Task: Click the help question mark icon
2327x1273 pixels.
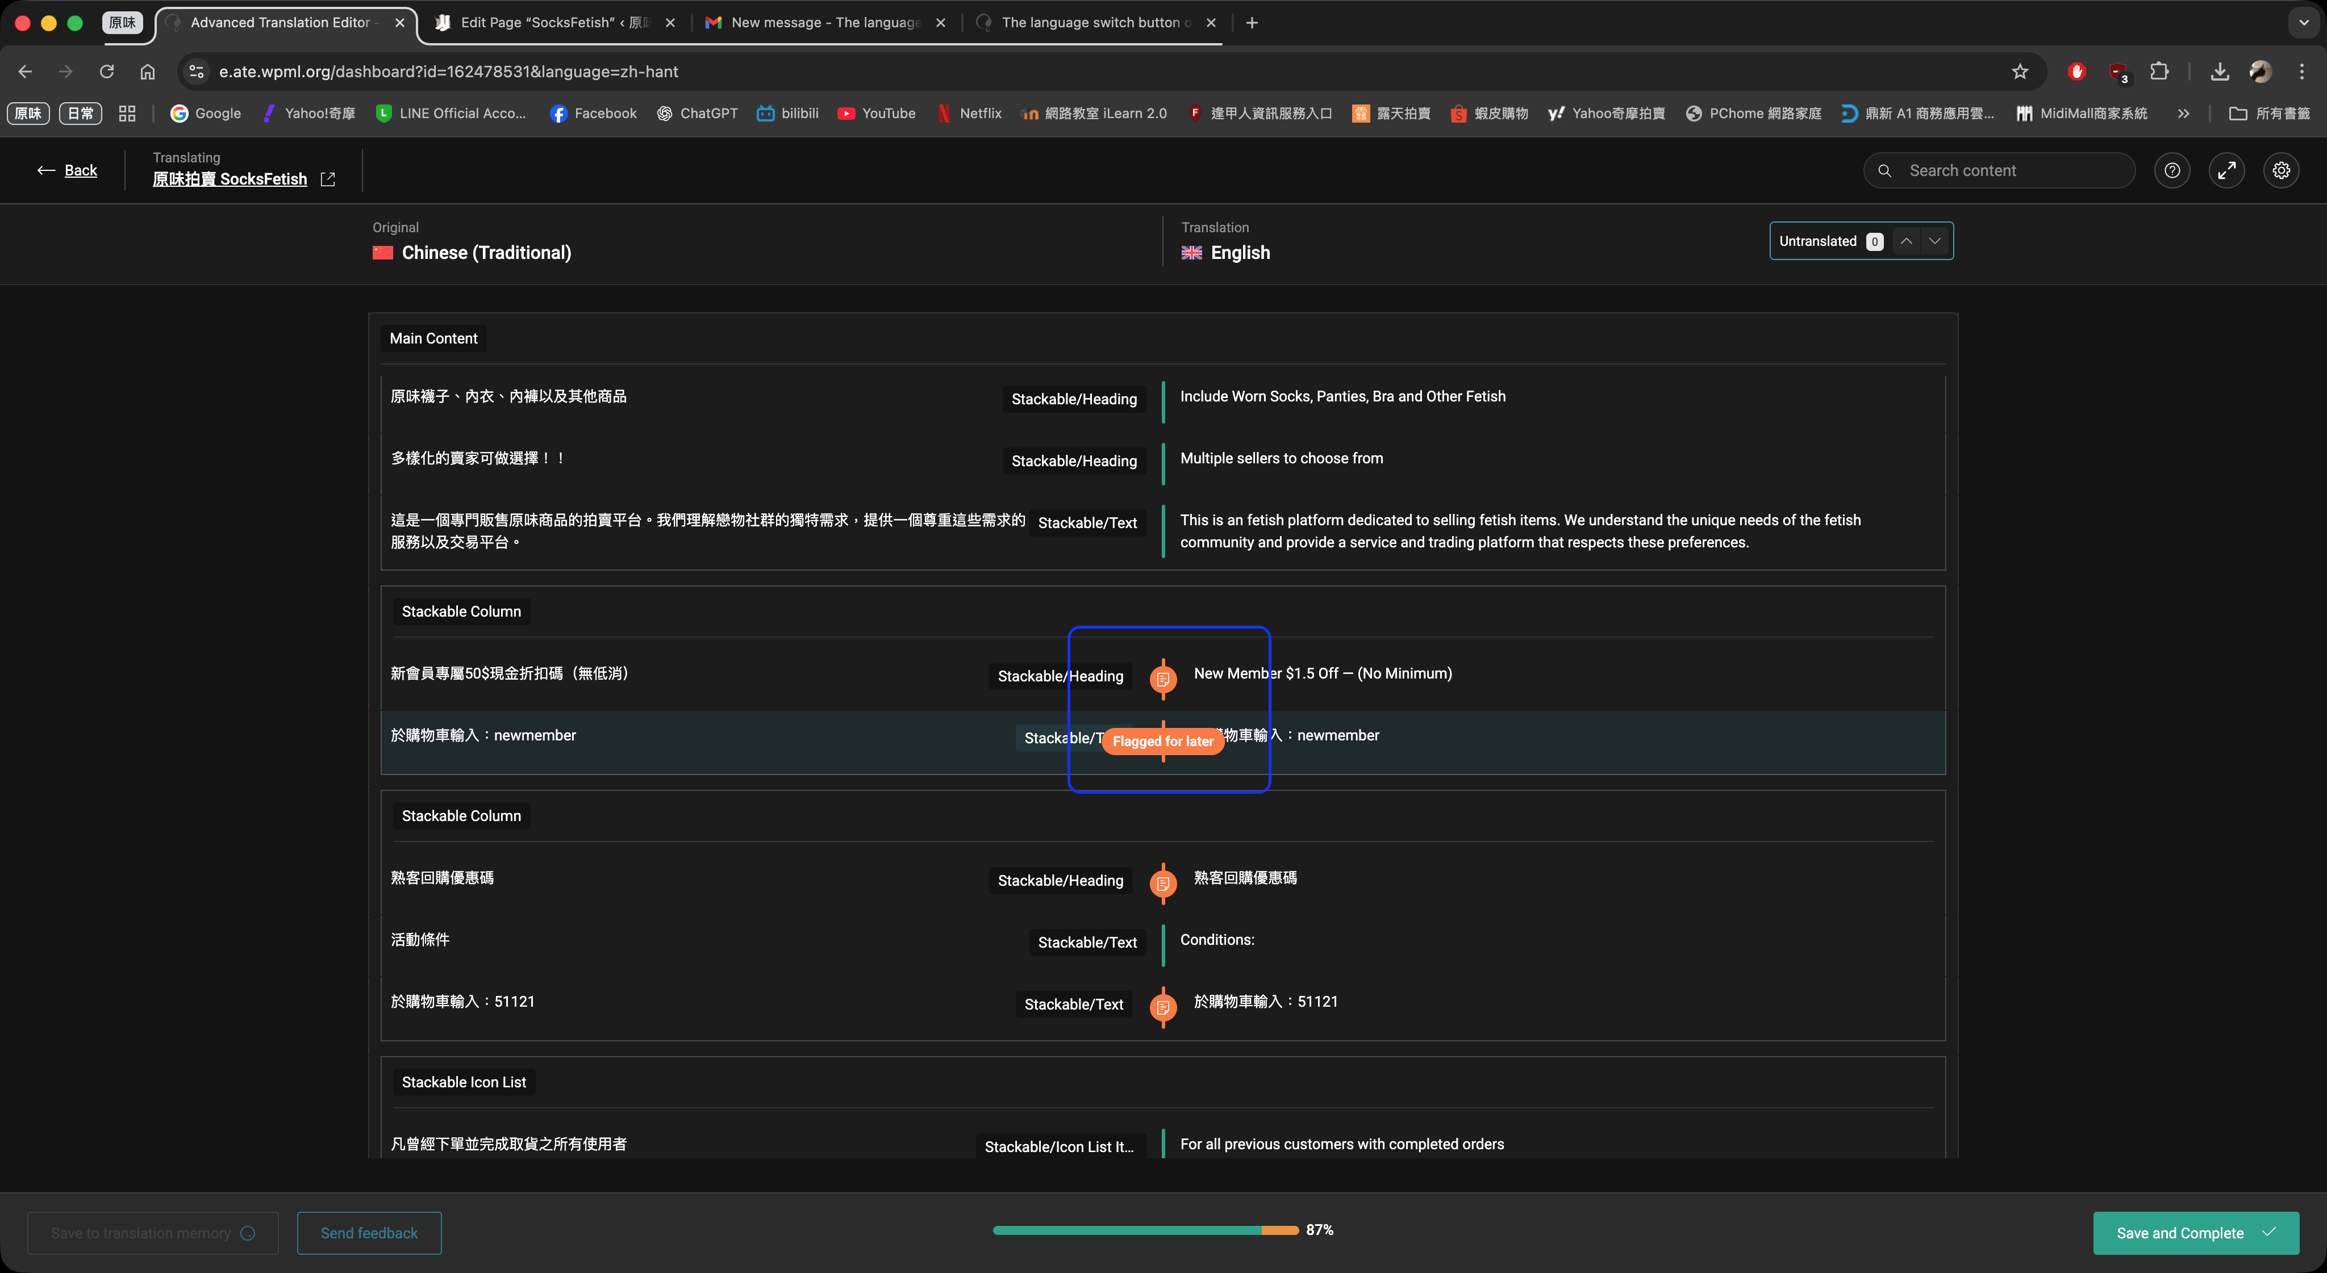Action: [2172, 170]
